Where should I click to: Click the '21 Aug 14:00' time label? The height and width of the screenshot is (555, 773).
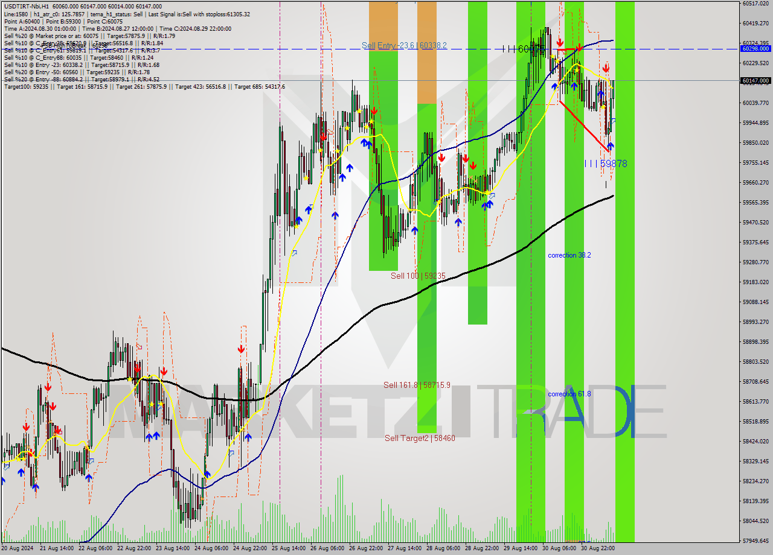coord(57,548)
